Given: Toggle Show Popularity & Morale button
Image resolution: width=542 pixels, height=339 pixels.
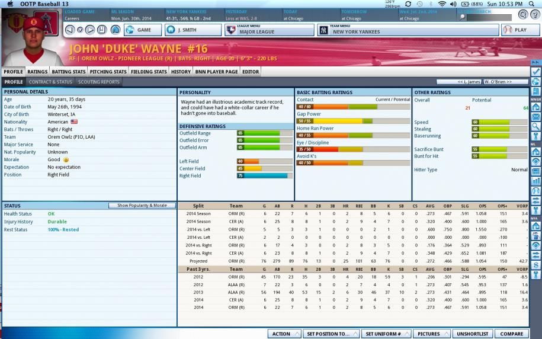Looking at the screenshot, I should click(x=142, y=206).
